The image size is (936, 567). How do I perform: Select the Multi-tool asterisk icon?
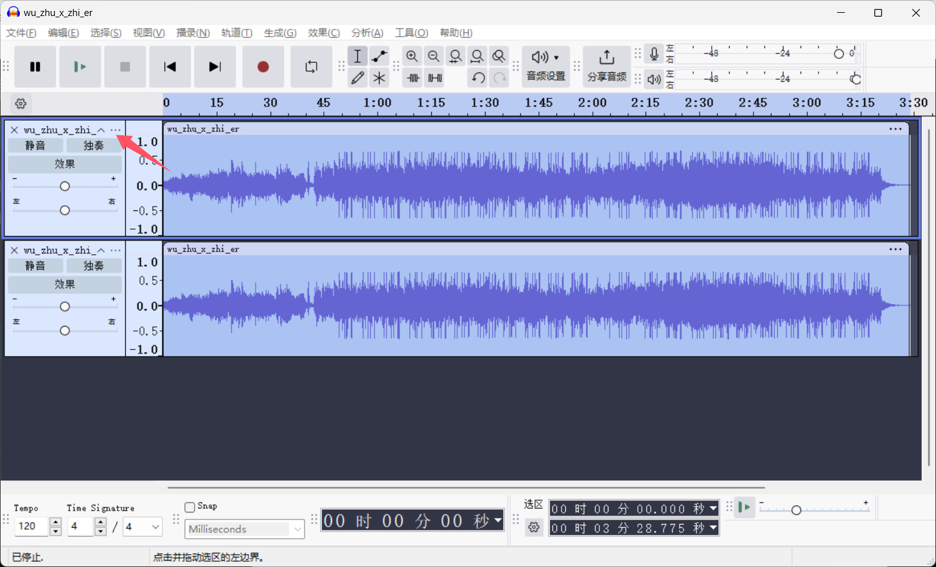[x=379, y=78]
